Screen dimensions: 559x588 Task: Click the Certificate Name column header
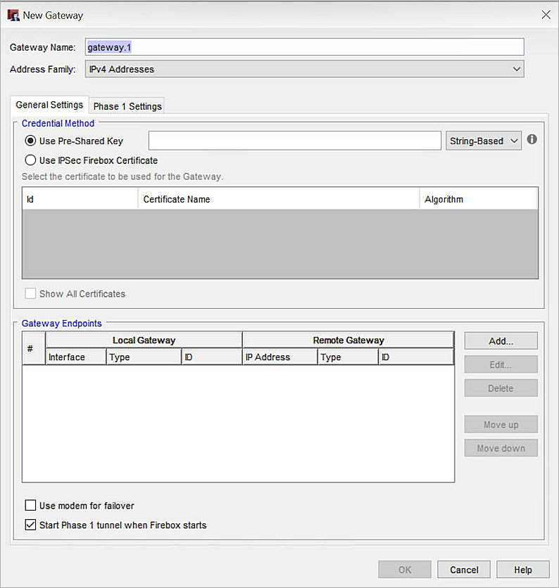[x=279, y=199]
